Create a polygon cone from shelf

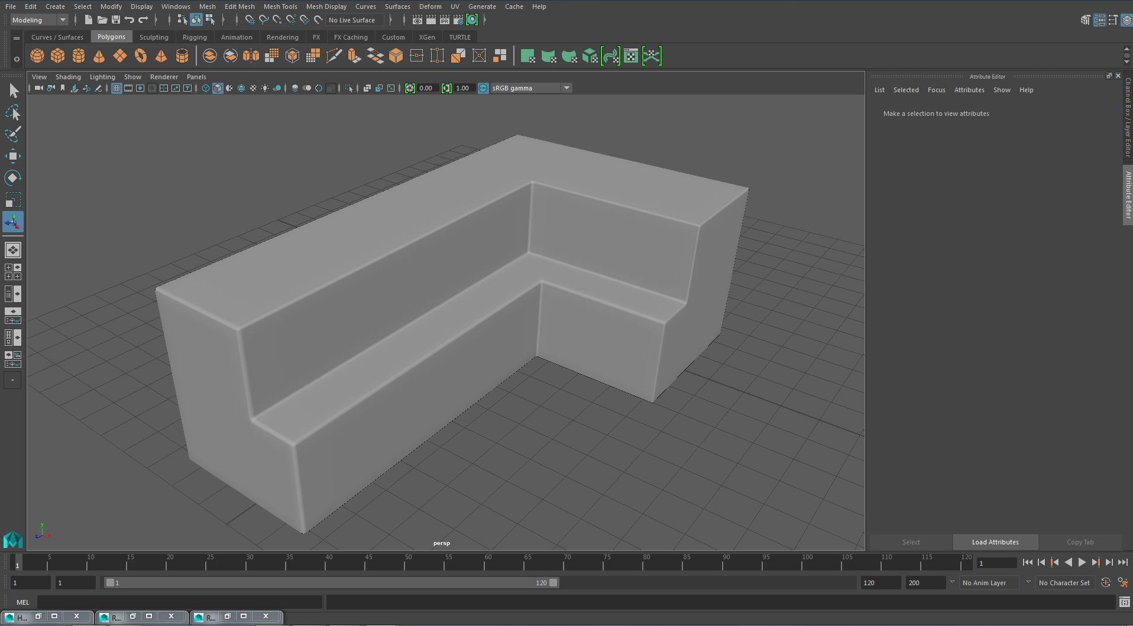click(x=99, y=56)
